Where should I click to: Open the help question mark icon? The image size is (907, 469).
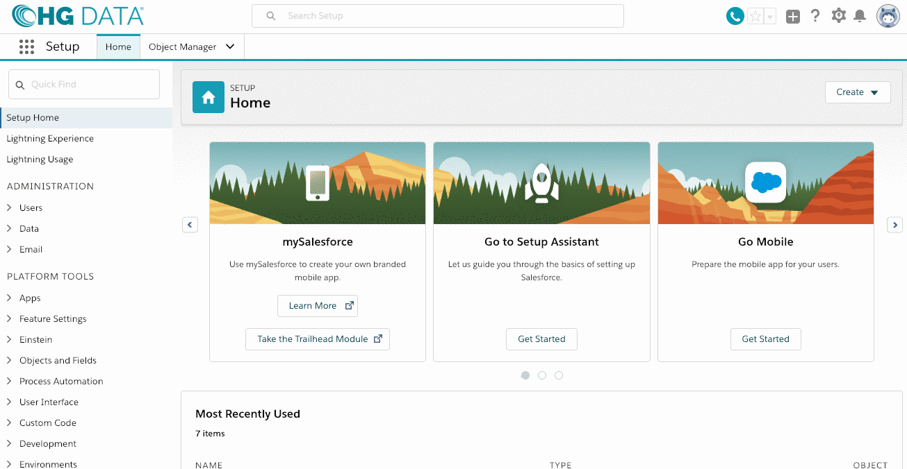pos(815,16)
